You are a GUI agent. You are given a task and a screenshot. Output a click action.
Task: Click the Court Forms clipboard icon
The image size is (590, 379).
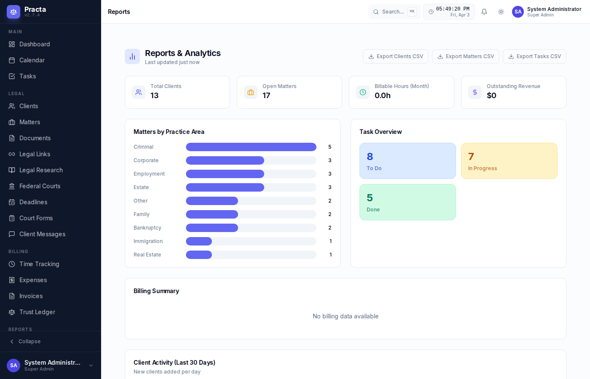12,218
